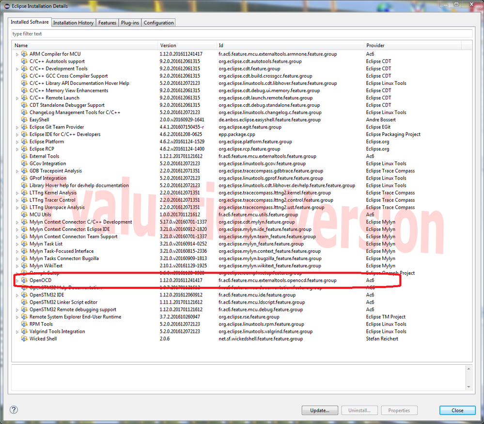Click the id org.eclipse.rse.feature.group

point(249,317)
